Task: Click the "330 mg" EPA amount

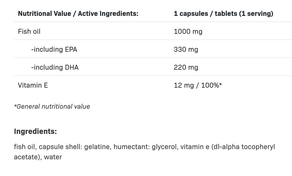Action: pyautogui.click(x=186, y=49)
